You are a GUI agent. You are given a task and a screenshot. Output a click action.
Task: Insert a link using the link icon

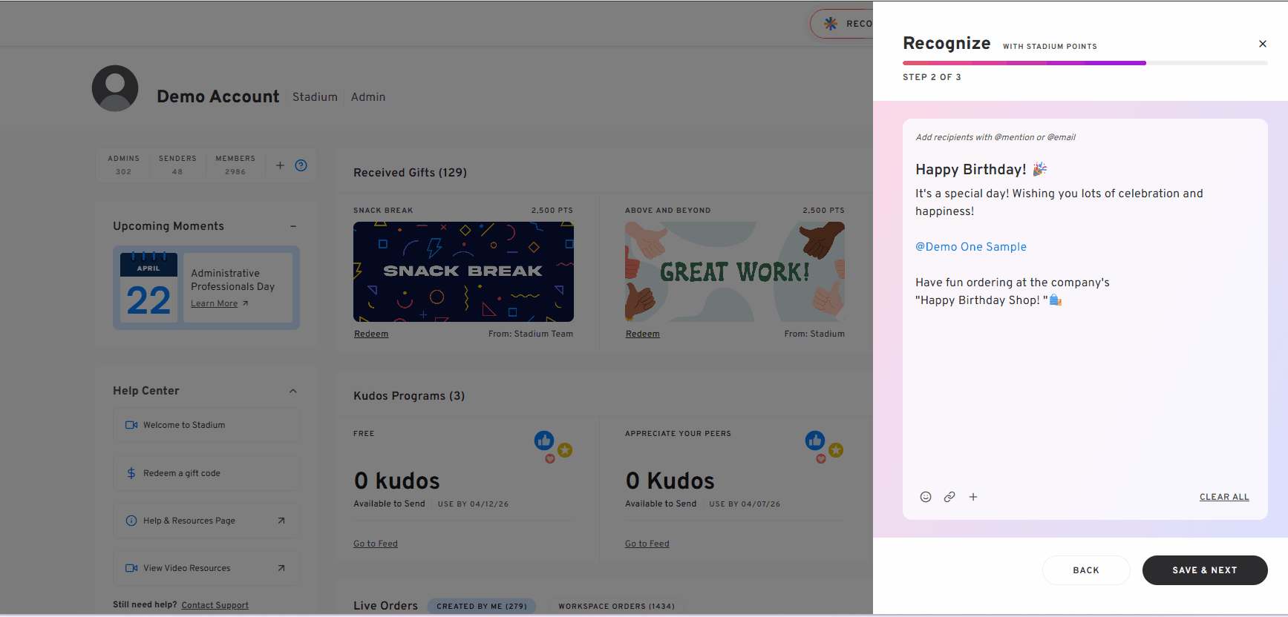(949, 497)
